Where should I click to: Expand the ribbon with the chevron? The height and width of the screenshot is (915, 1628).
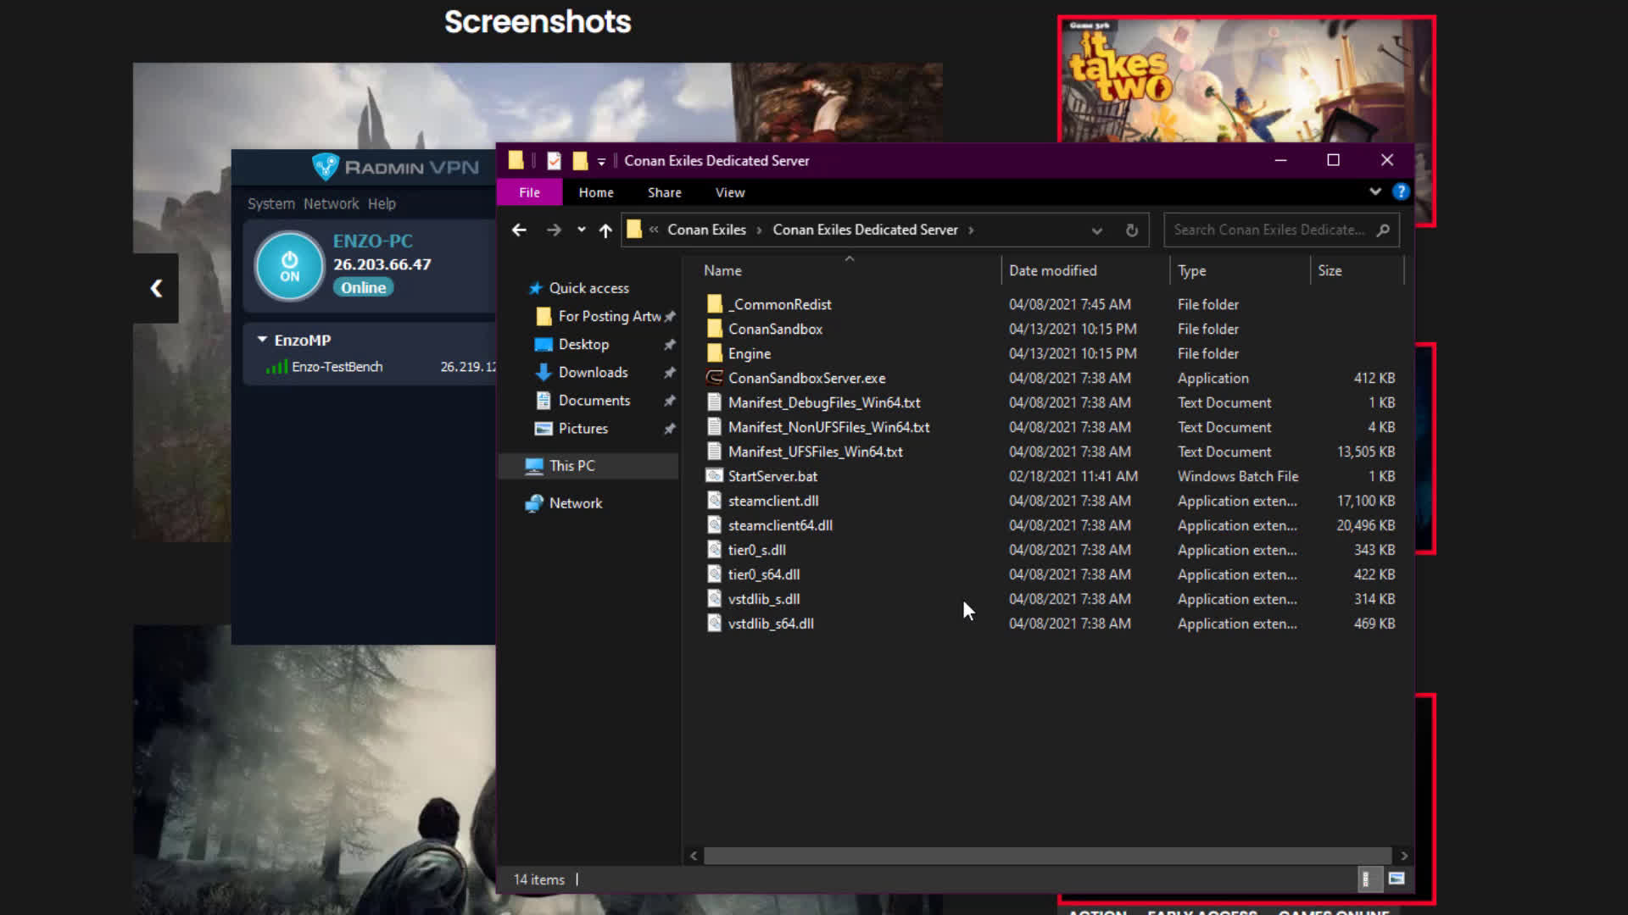(x=1375, y=191)
